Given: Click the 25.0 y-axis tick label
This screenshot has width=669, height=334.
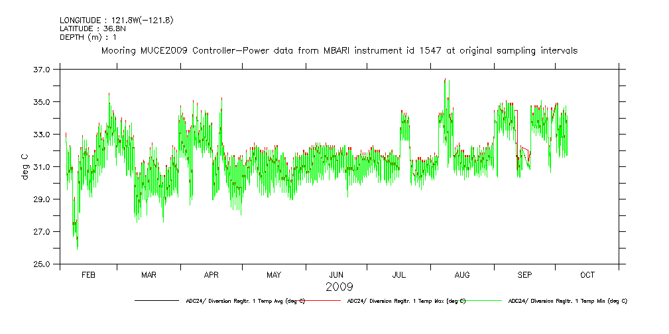Looking at the screenshot, I should pyautogui.click(x=42, y=264).
